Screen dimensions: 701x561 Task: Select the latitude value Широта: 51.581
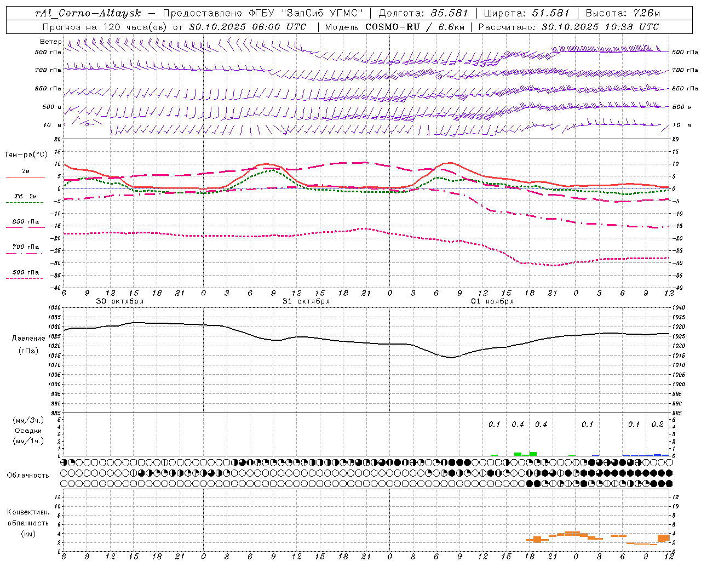click(526, 13)
